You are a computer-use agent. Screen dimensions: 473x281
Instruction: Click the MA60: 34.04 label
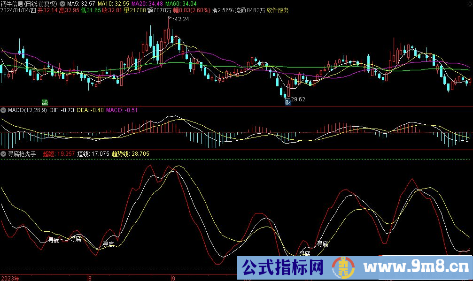[181, 4]
